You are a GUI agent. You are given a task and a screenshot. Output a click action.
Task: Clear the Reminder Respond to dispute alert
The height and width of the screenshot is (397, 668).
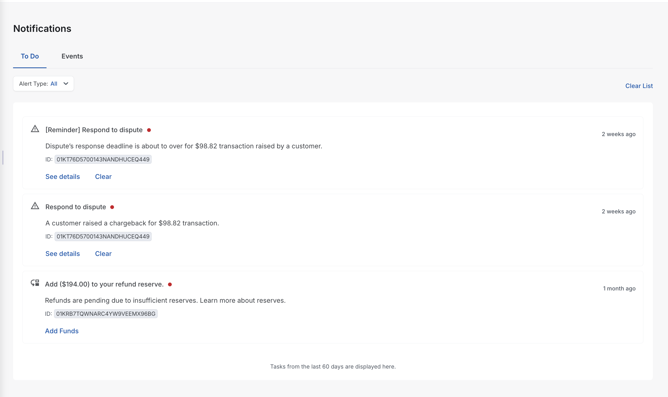pos(103,177)
